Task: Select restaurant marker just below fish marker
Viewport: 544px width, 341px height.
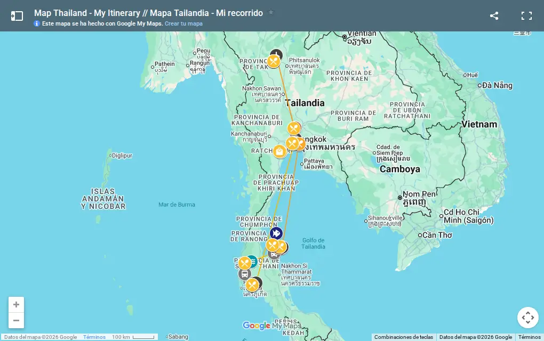Action: point(273,245)
